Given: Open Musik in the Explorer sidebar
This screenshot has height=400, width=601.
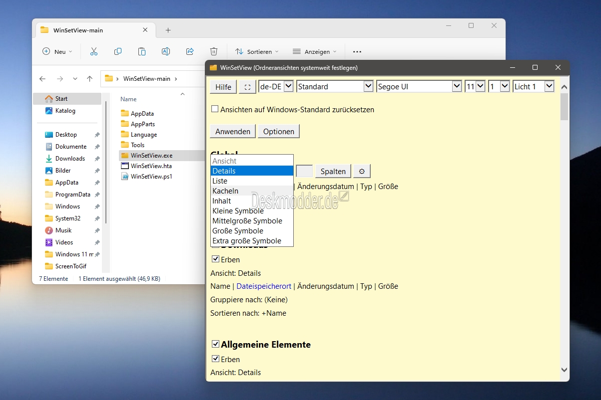Looking at the screenshot, I should tap(67, 230).
